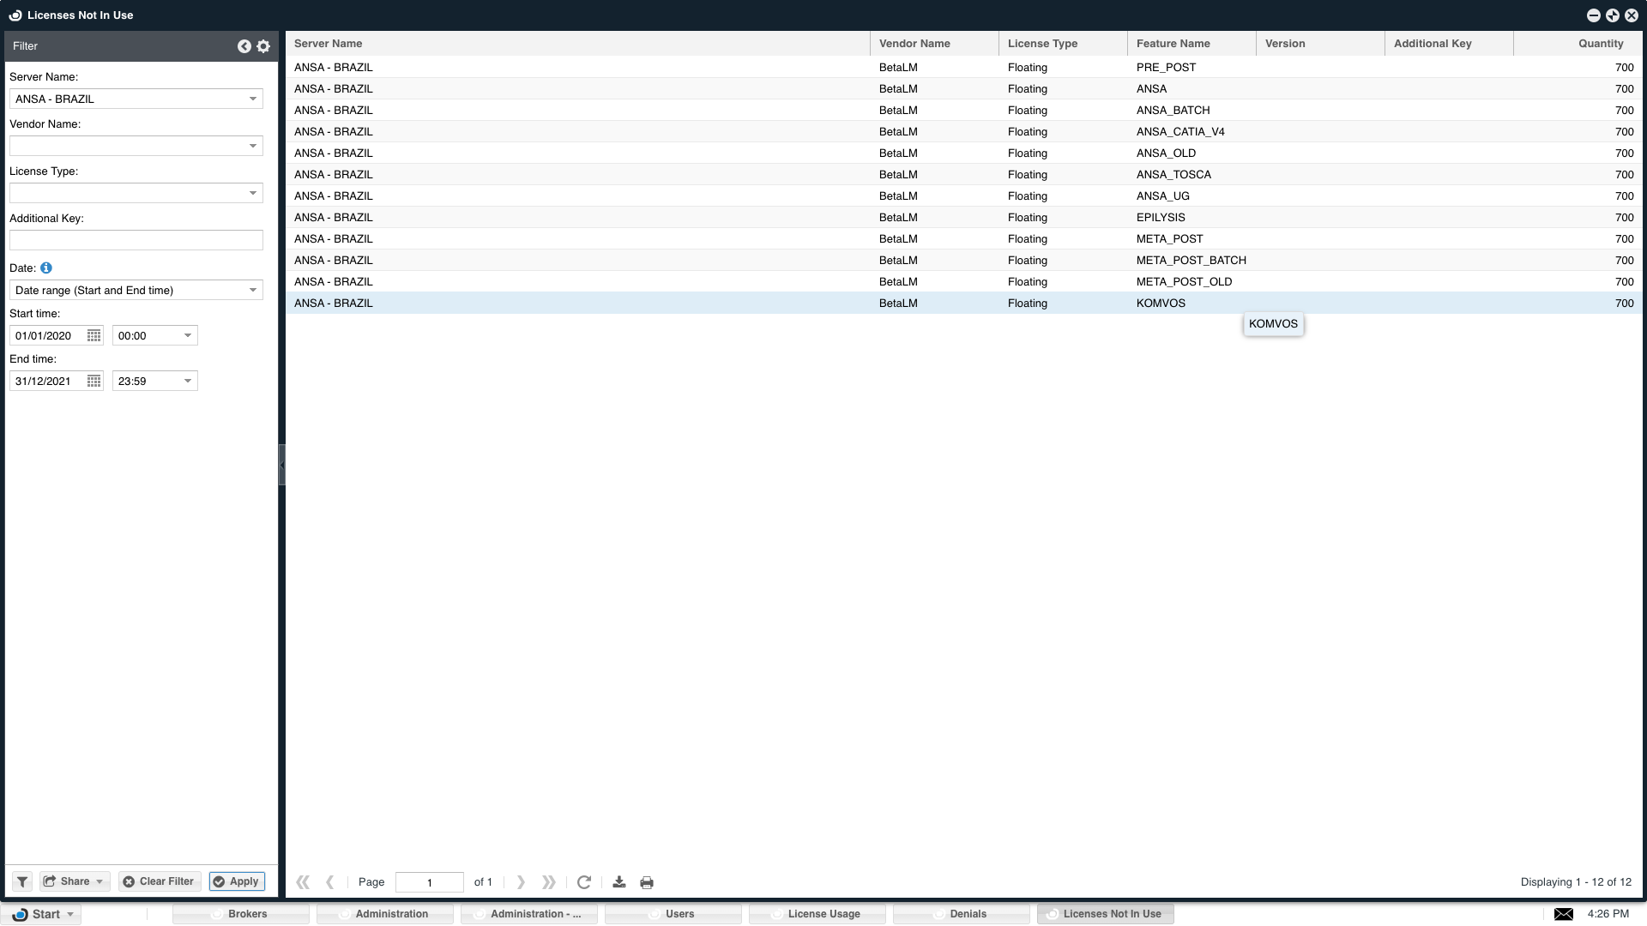Click the Date info icon
Viewport: 1647px width, 926px height.
tap(46, 268)
